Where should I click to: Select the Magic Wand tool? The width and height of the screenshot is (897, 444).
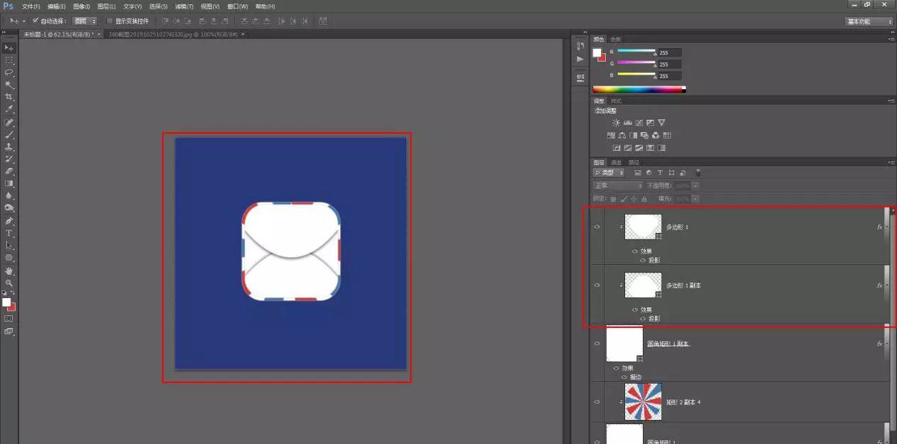click(x=9, y=84)
